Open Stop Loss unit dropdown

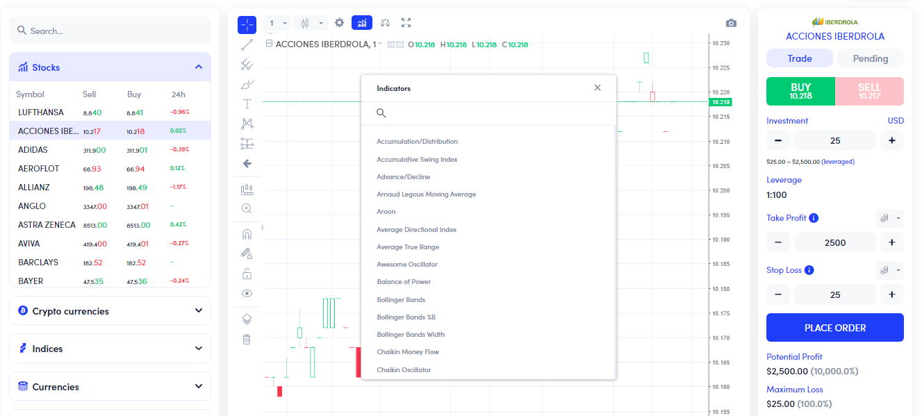tap(890, 270)
